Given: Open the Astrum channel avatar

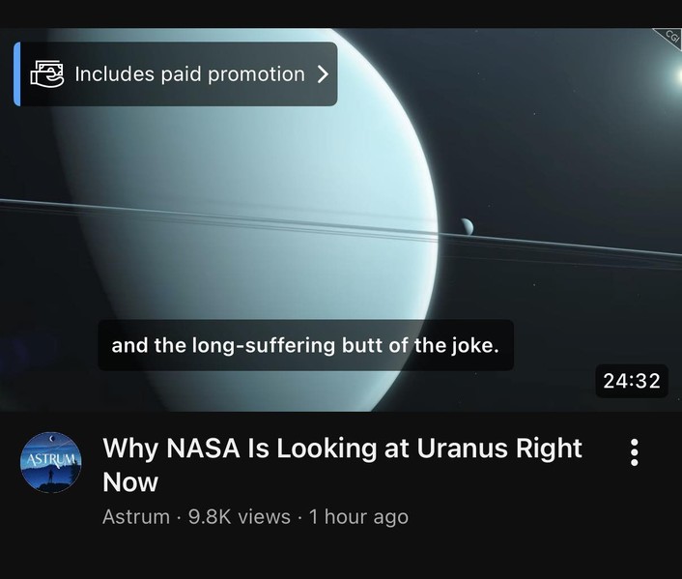Looking at the screenshot, I should coord(51,462).
